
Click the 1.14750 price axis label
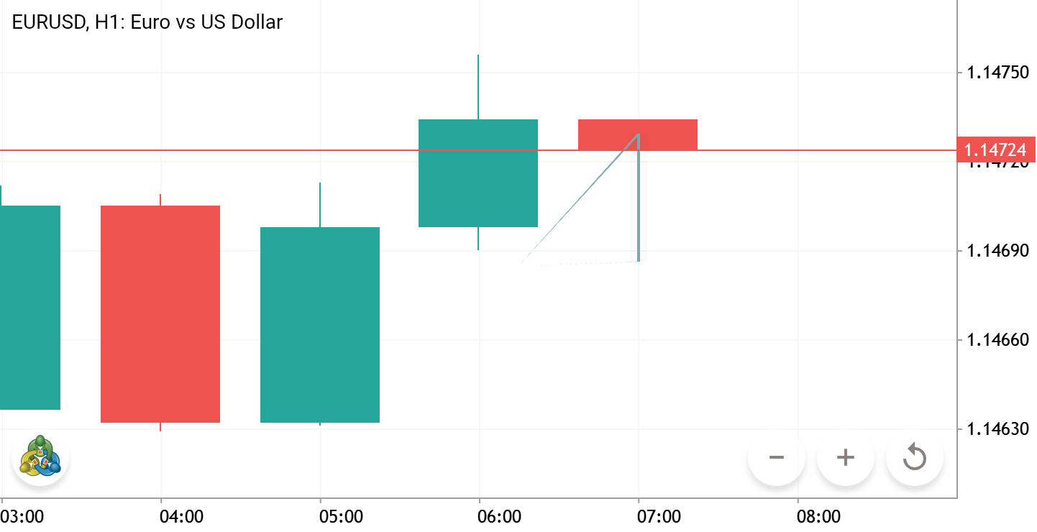click(x=997, y=73)
